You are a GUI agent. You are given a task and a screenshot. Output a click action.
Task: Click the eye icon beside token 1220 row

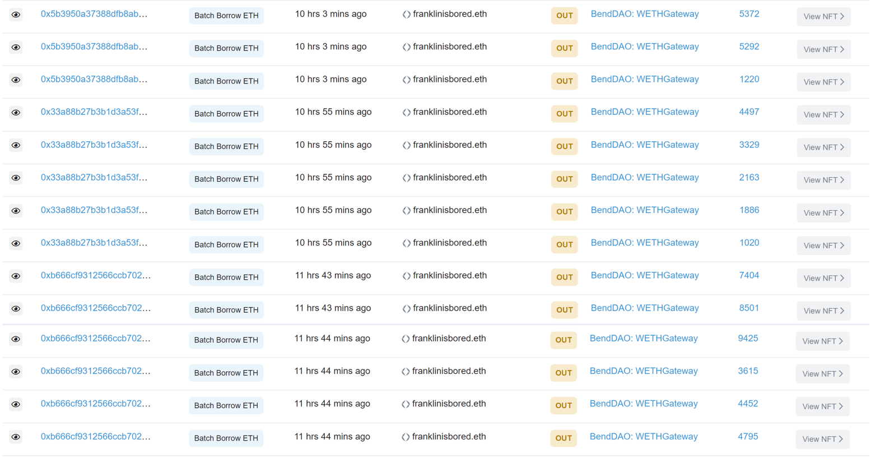(16, 80)
